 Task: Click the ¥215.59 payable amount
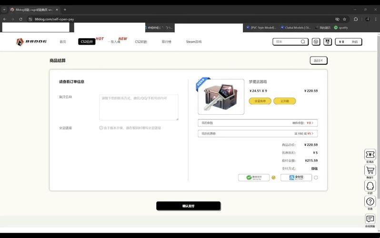coord(311,160)
